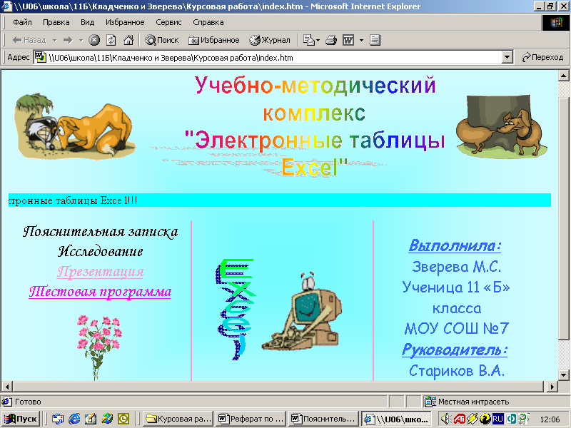
Task: Click the \\U06\шко... taskbar button
Action: point(396,419)
